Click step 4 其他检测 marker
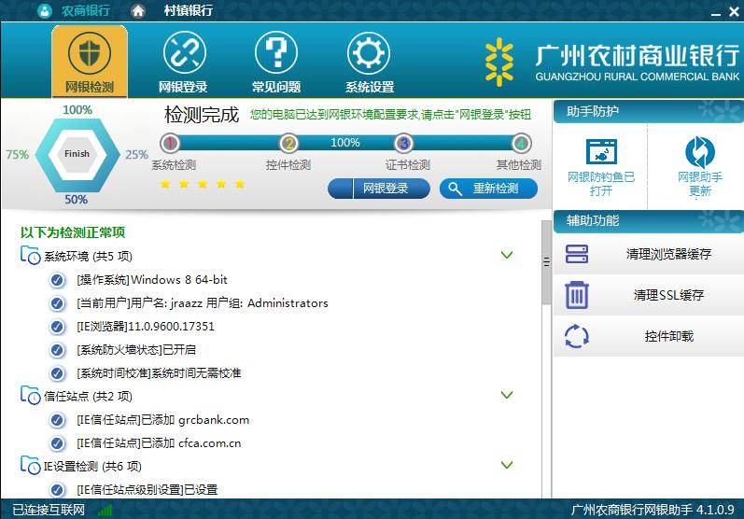This screenshot has height=519, width=744. 521,143
